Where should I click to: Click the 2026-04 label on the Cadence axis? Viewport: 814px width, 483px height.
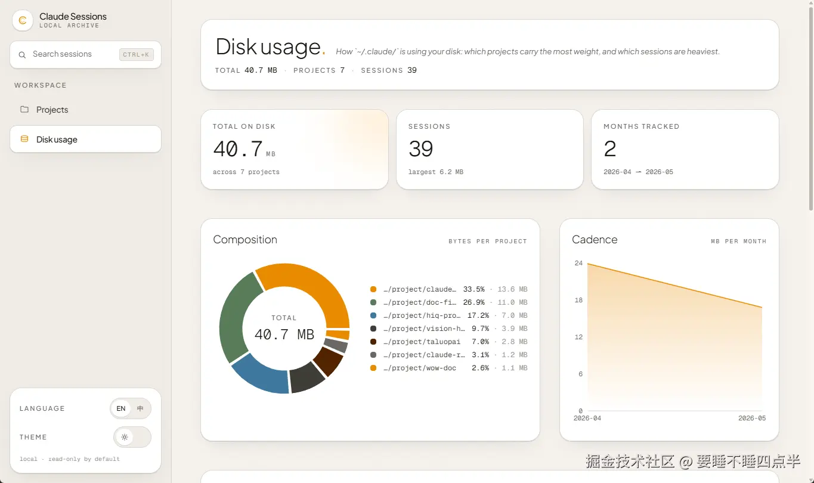point(587,419)
